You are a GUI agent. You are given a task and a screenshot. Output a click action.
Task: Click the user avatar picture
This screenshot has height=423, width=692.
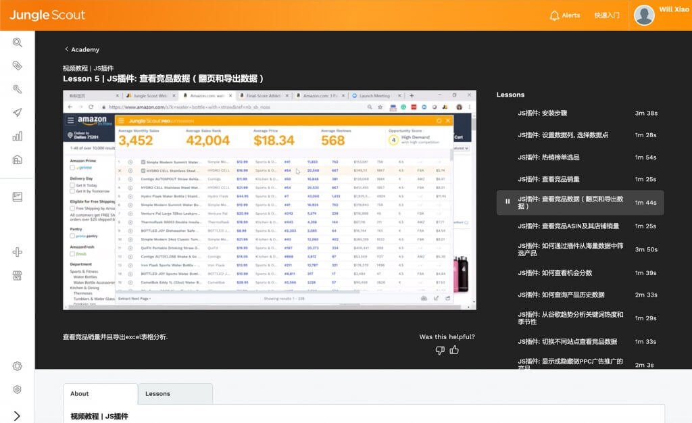(644, 16)
